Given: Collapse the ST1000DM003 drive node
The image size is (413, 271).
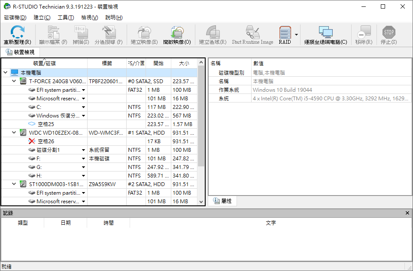Looking at the screenshot, I should pyautogui.click(x=14, y=184).
